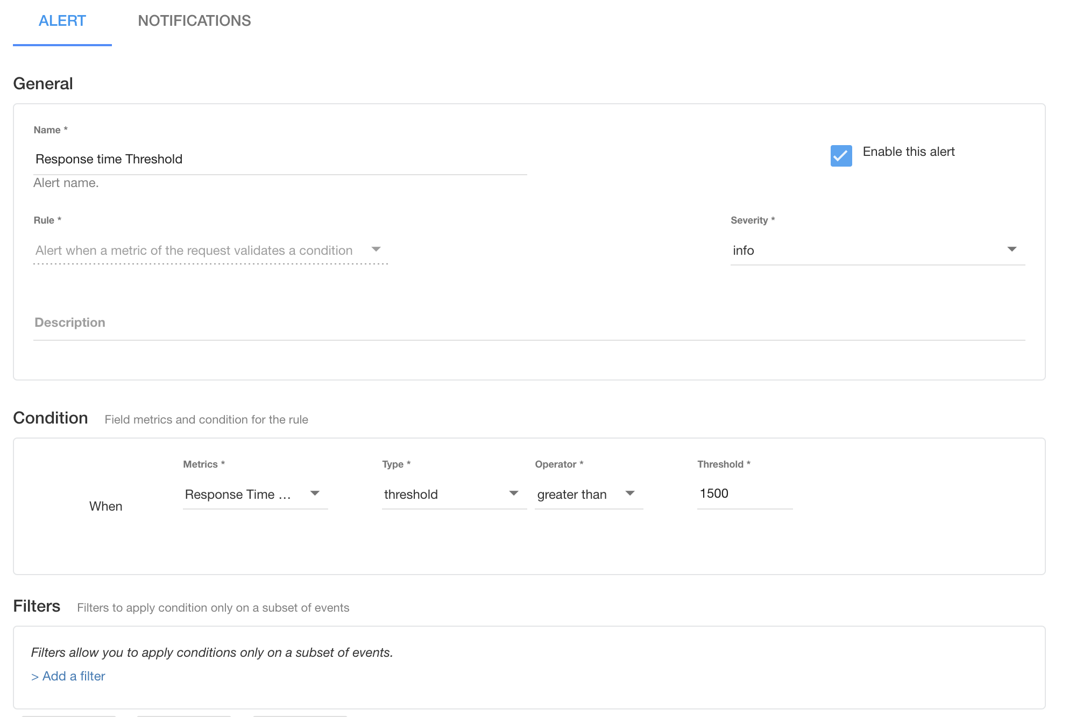Click the Type dropdown arrow icon
The height and width of the screenshot is (717, 1076).
514,493
